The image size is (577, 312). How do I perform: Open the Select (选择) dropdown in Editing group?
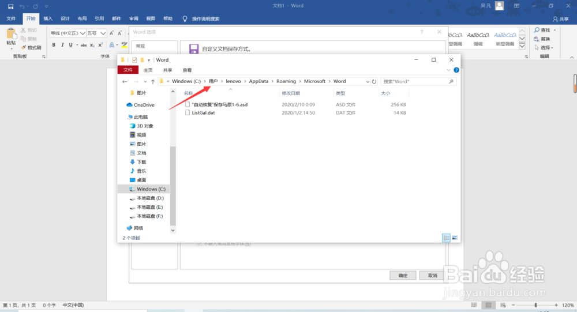pyautogui.click(x=544, y=48)
